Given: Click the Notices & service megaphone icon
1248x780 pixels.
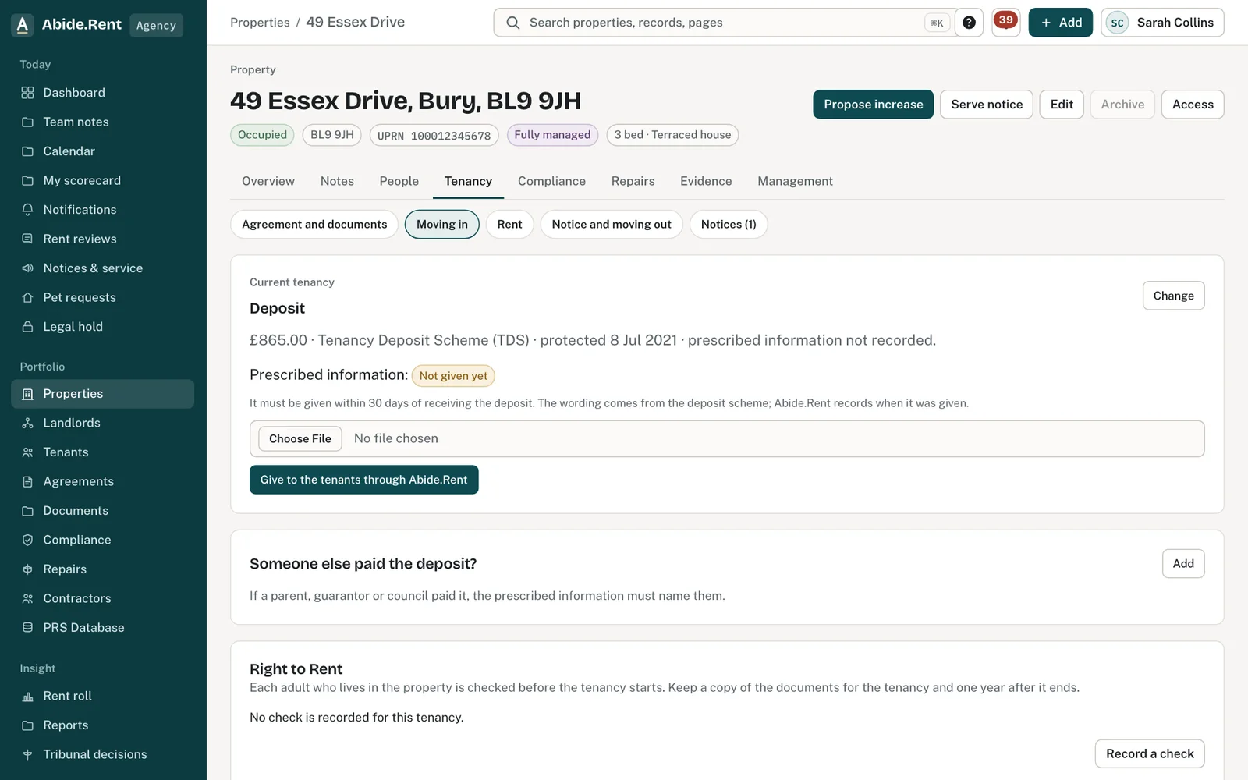Looking at the screenshot, I should 27,268.
